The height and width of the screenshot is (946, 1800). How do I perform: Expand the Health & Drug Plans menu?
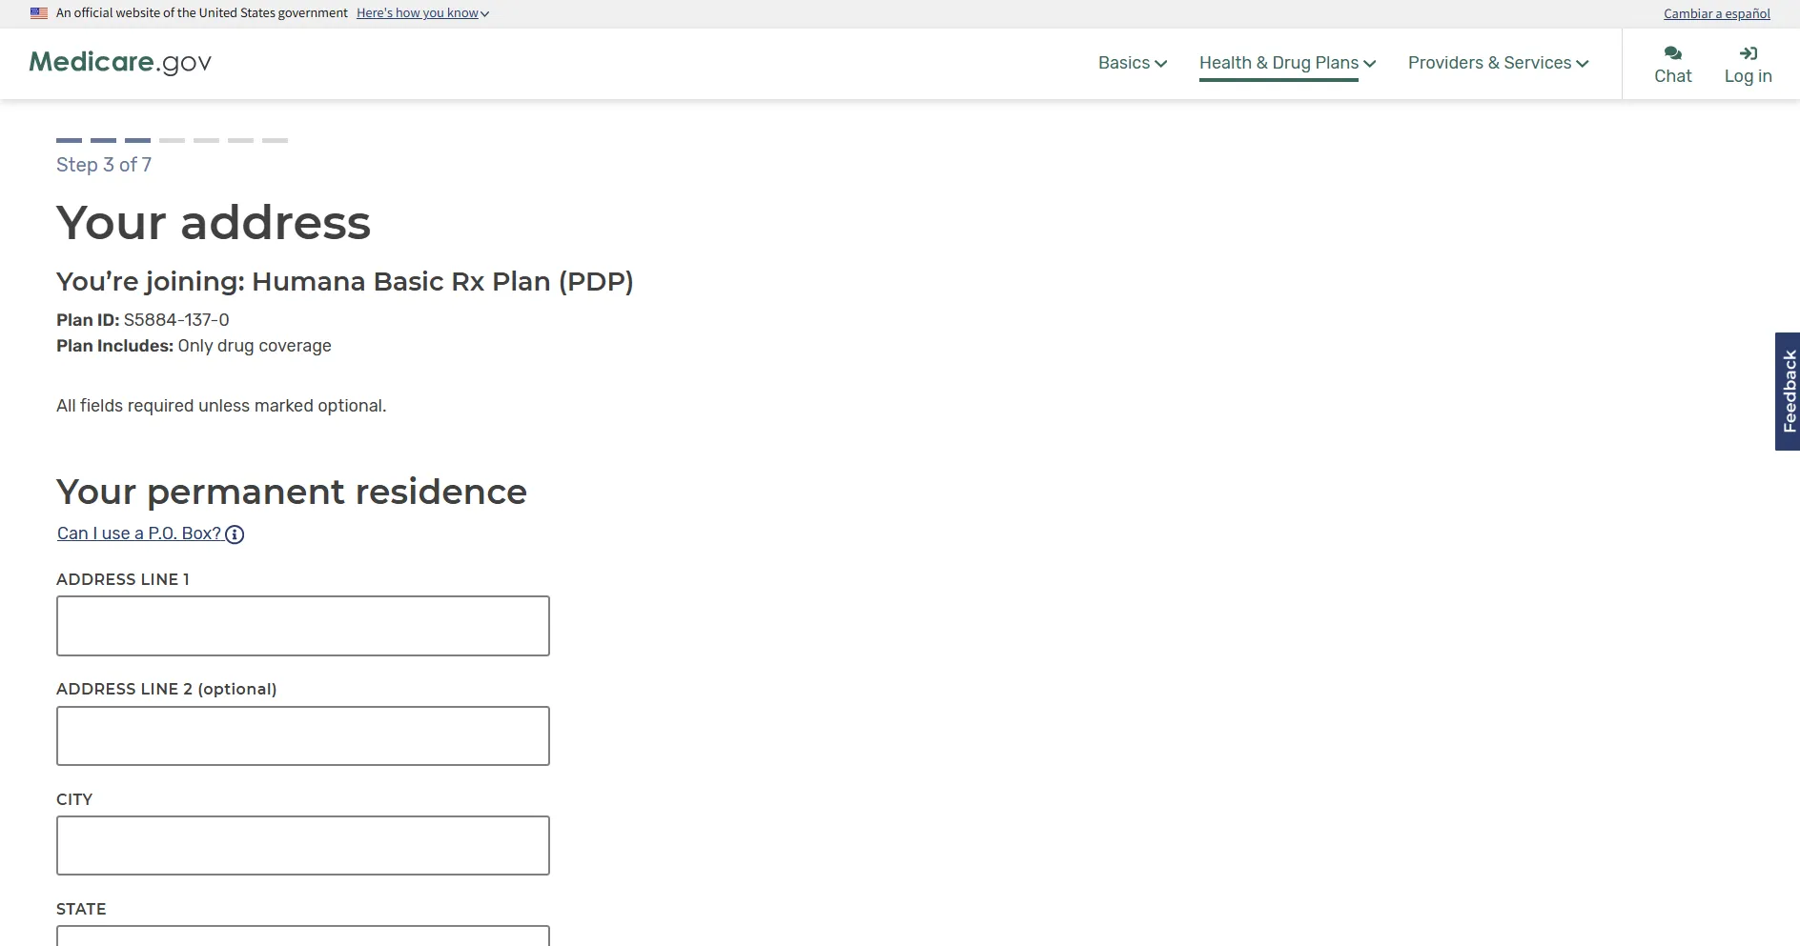1287,63
